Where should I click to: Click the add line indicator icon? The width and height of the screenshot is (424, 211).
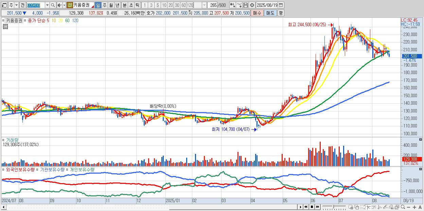coord(239,5)
